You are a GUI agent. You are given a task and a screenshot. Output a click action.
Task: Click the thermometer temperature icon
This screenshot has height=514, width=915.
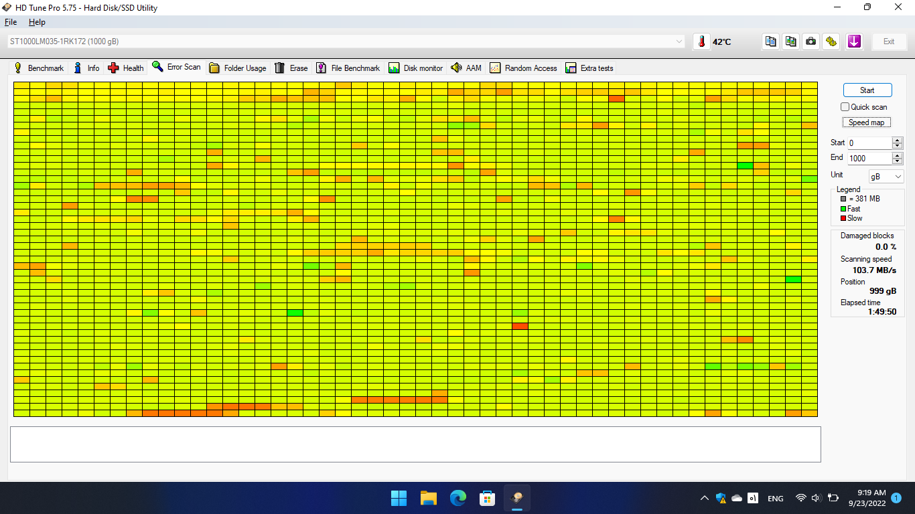click(x=701, y=41)
